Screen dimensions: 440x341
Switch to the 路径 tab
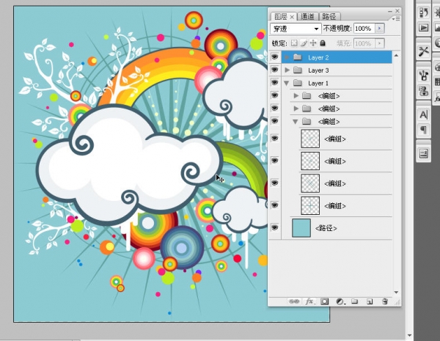[329, 16]
